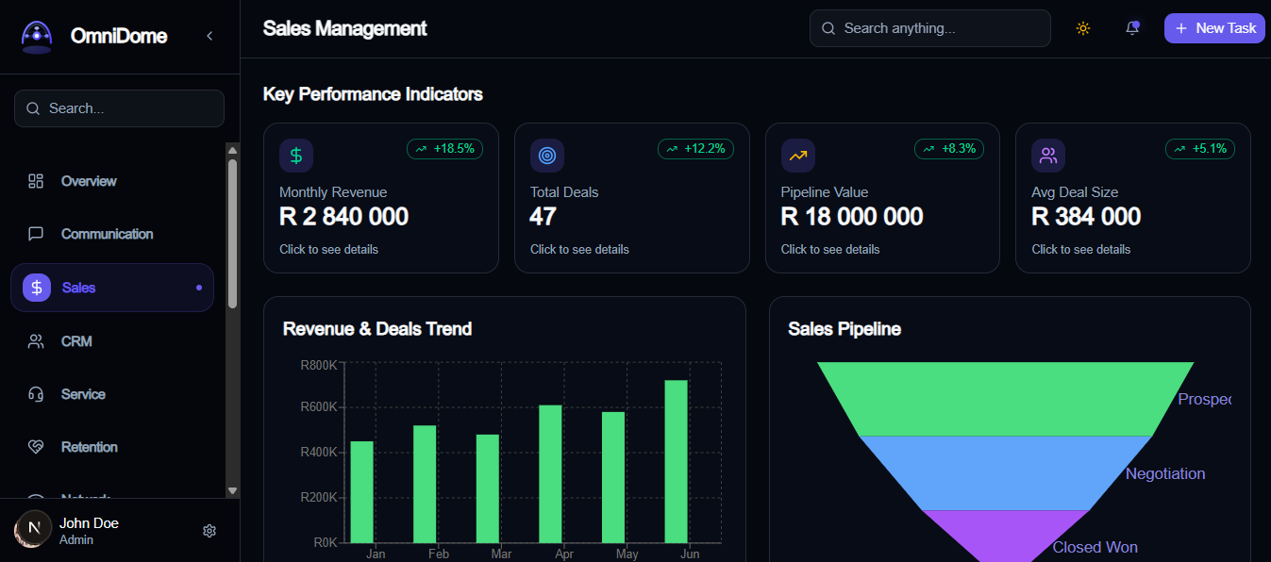Click the Retention heart icon
1271x562 pixels.
[x=36, y=447]
